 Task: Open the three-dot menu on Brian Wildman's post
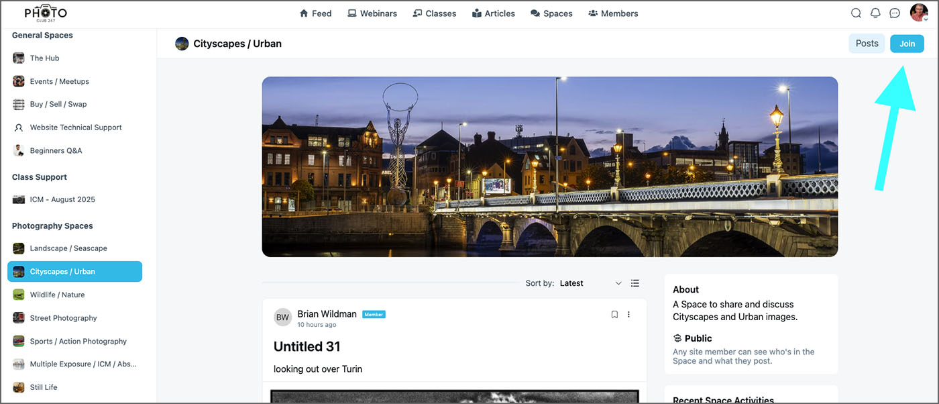628,314
